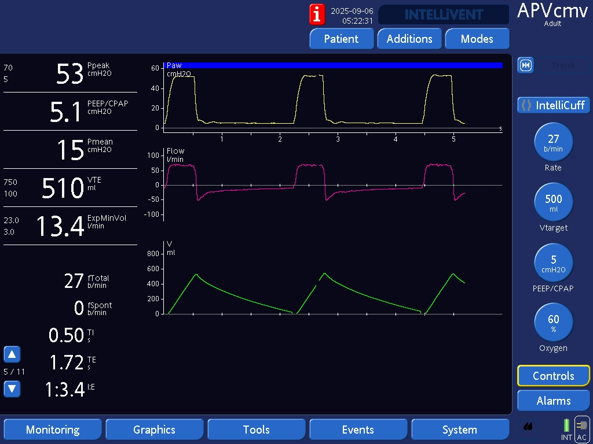This screenshot has height=444, width=593.
Task: Open the Graphics tab
Action: click(154, 430)
